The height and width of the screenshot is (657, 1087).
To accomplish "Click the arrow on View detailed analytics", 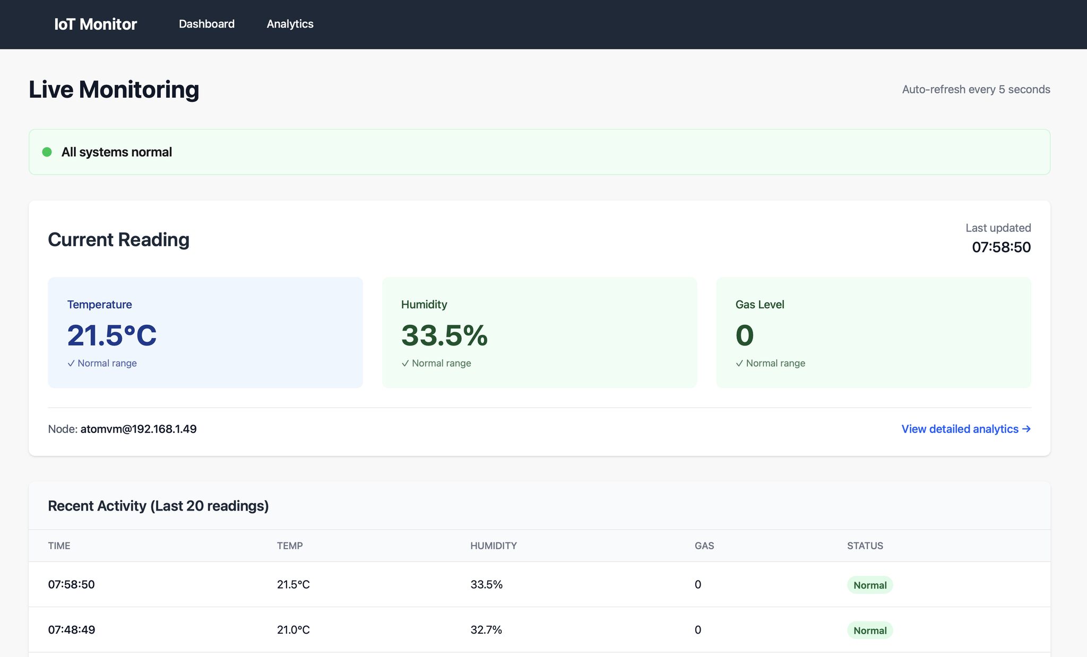I will pos(1026,429).
